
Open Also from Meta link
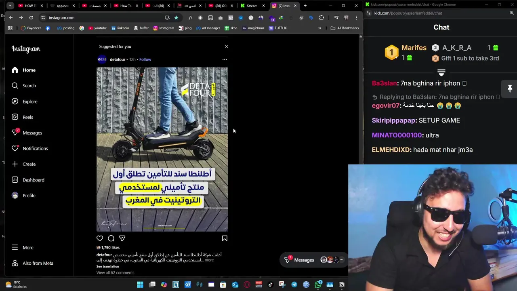(32, 263)
